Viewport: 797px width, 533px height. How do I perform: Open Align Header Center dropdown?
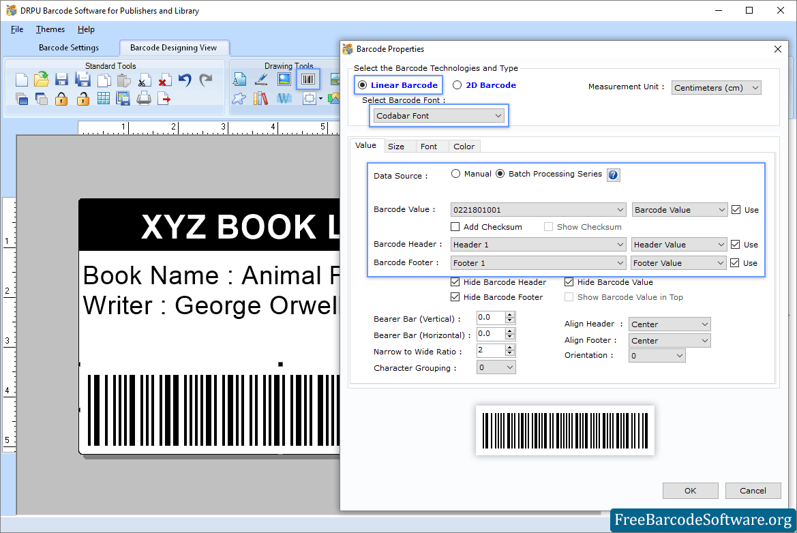(x=670, y=324)
